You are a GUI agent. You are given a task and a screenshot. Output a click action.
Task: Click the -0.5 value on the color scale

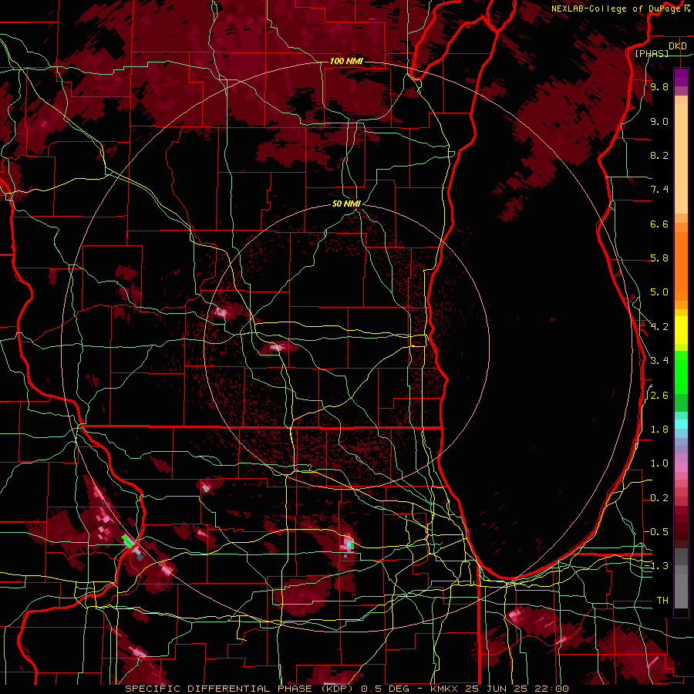(656, 532)
